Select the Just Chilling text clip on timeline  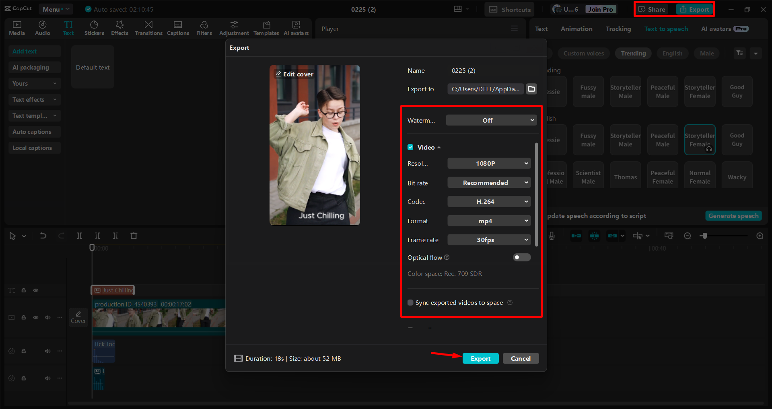tap(113, 290)
